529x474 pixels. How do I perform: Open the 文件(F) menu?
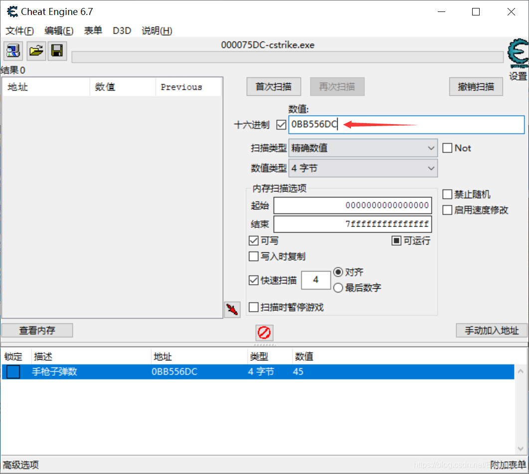point(19,31)
